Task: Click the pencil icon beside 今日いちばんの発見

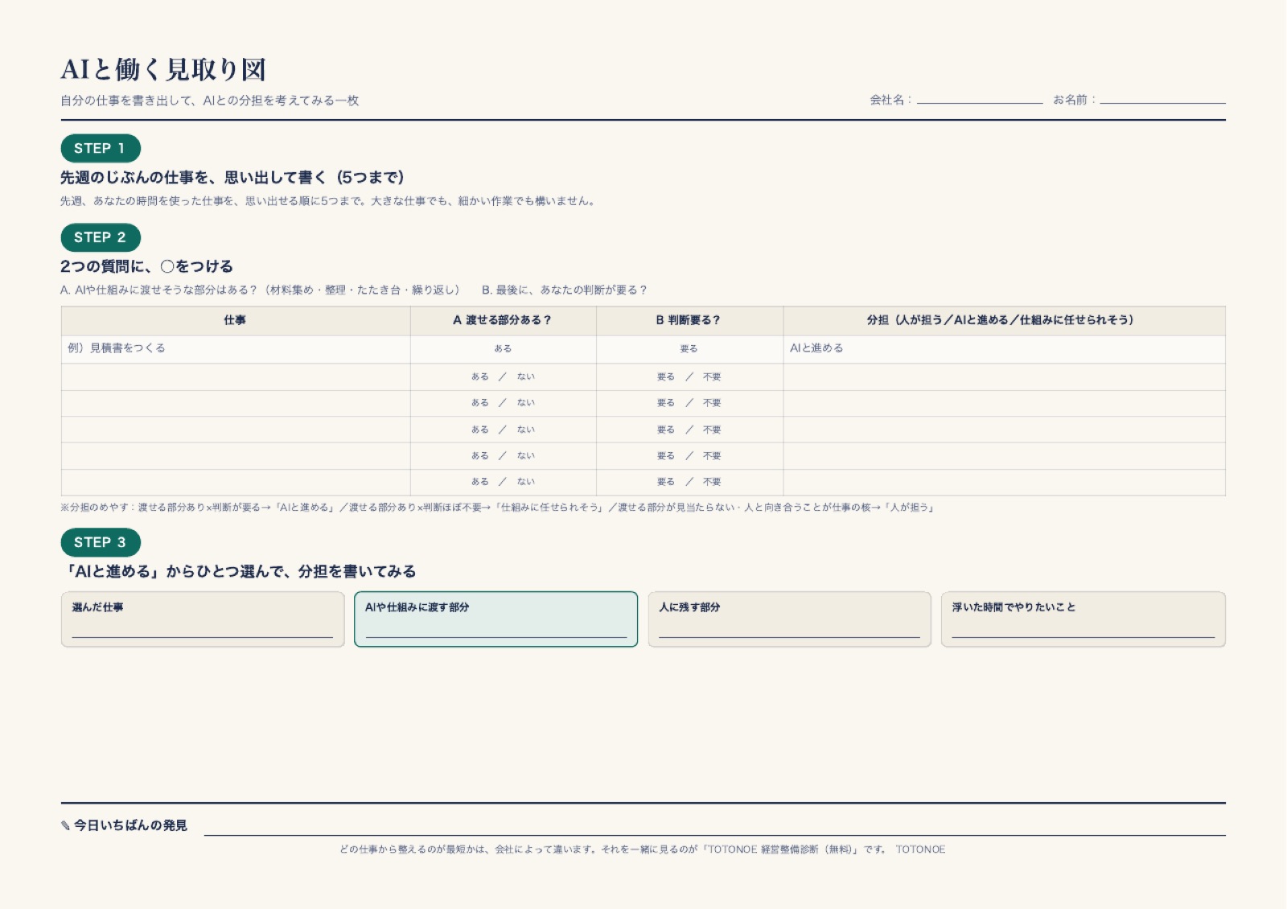Action: pos(65,825)
